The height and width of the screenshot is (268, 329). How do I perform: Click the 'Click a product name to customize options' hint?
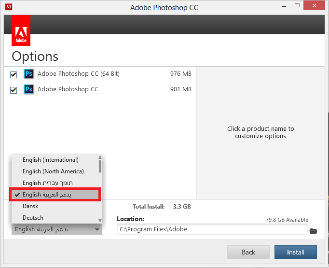(x=260, y=132)
